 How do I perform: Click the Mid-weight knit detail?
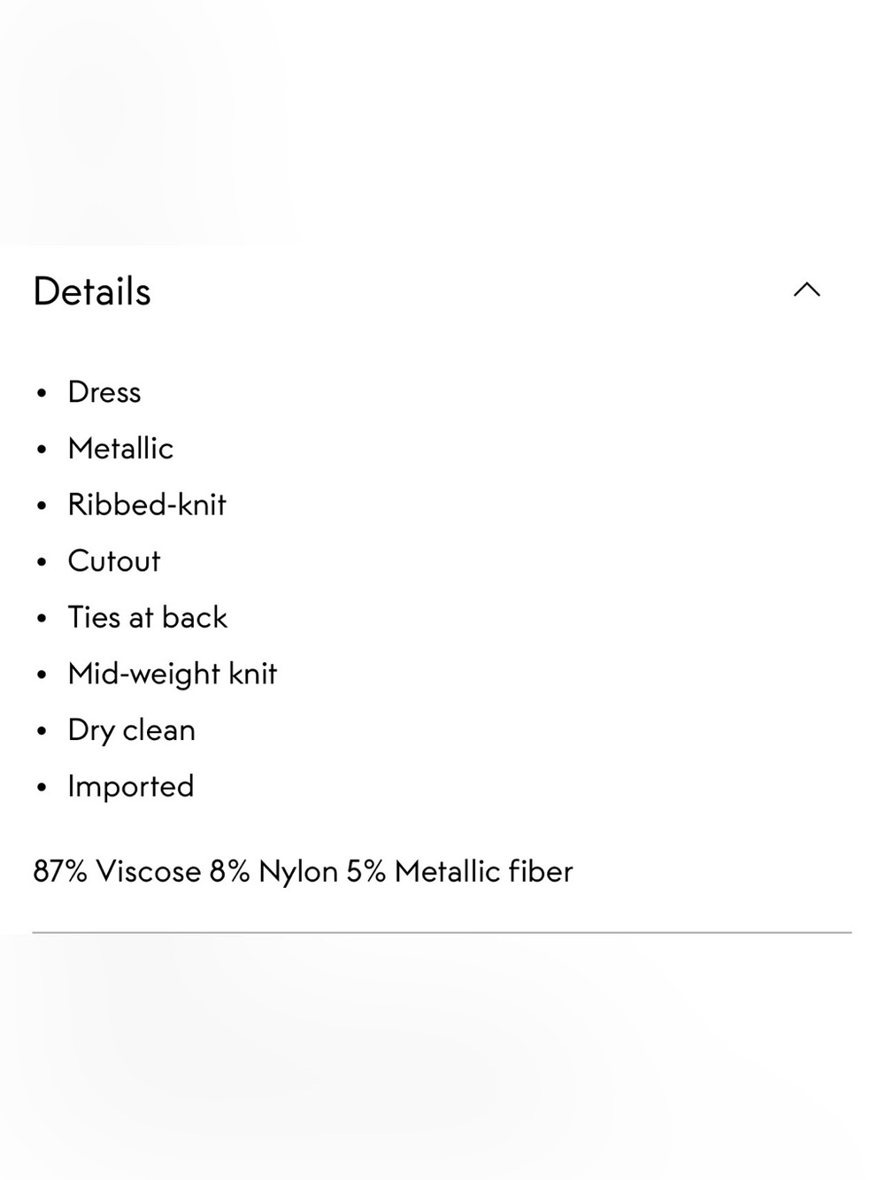point(173,675)
